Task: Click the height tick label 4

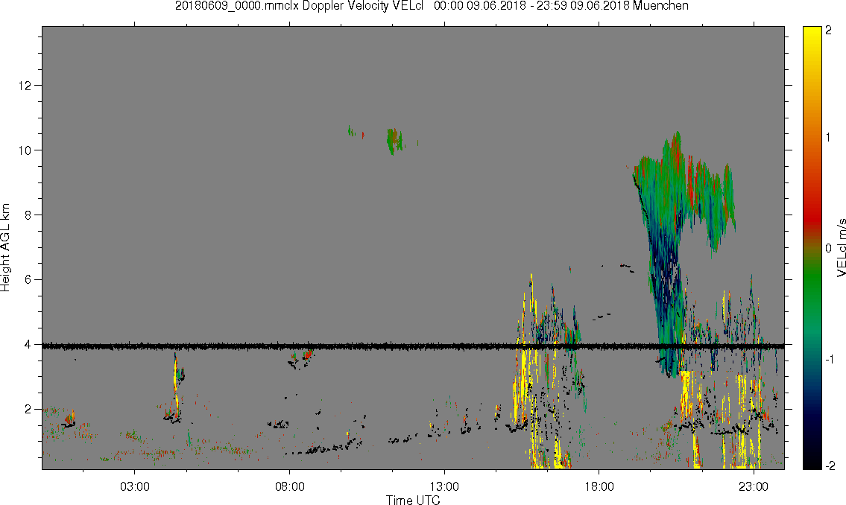Action: [x=28, y=344]
